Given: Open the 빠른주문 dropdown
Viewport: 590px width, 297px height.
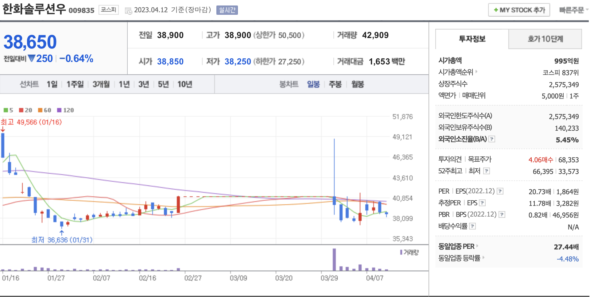Looking at the screenshot, I should point(573,10).
